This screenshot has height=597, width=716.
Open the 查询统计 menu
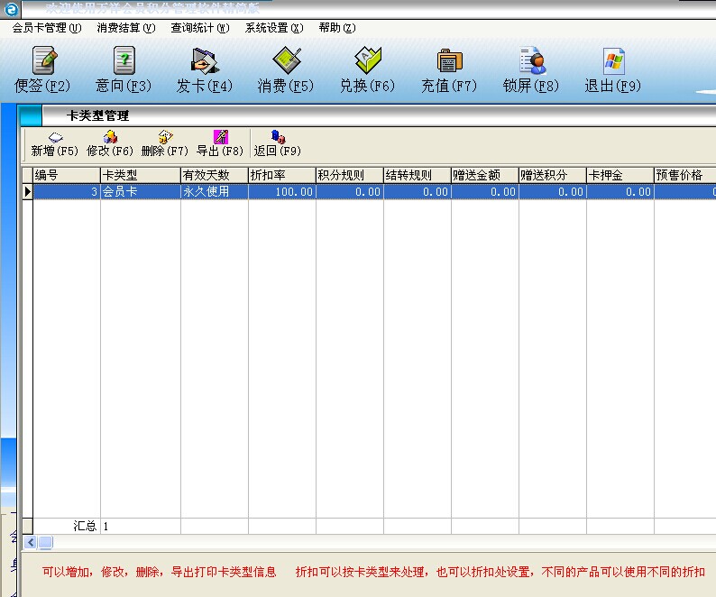[199, 28]
